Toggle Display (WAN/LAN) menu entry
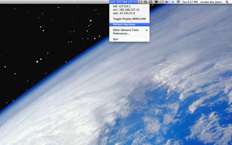Image resolution: width=232 pixels, height=145 pixels. pos(129,19)
